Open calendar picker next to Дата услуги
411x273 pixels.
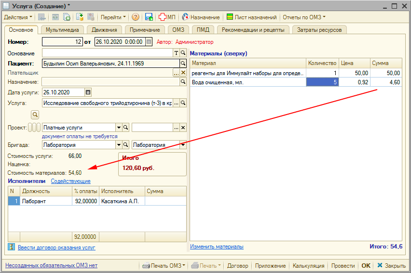(88, 92)
